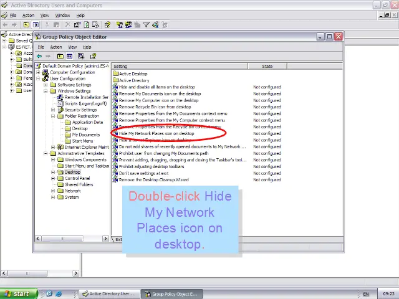Click Create new user icon in Active Directory toolbar
The height and width of the screenshot is (299, 399).
click(x=119, y=25)
